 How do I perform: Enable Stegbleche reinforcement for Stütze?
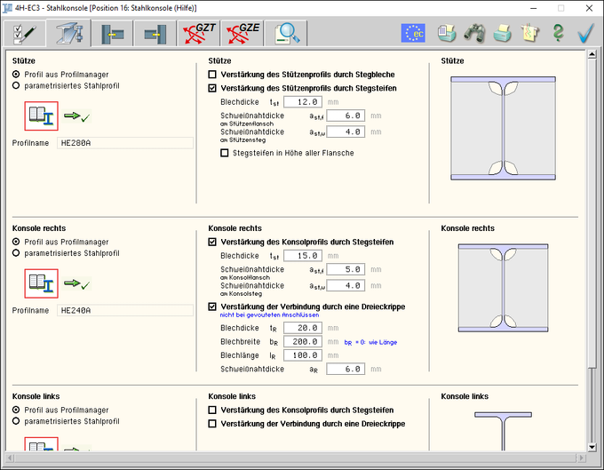tap(212, 75)
